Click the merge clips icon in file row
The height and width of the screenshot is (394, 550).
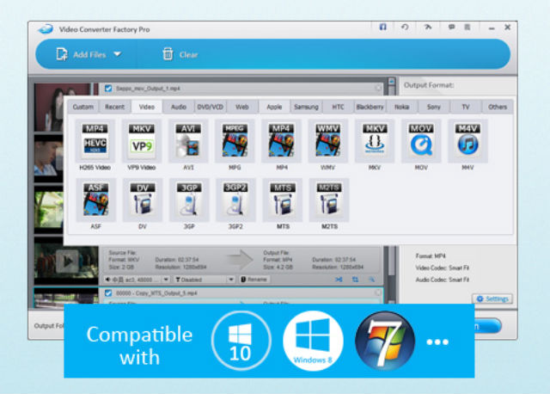click(339, 280)
